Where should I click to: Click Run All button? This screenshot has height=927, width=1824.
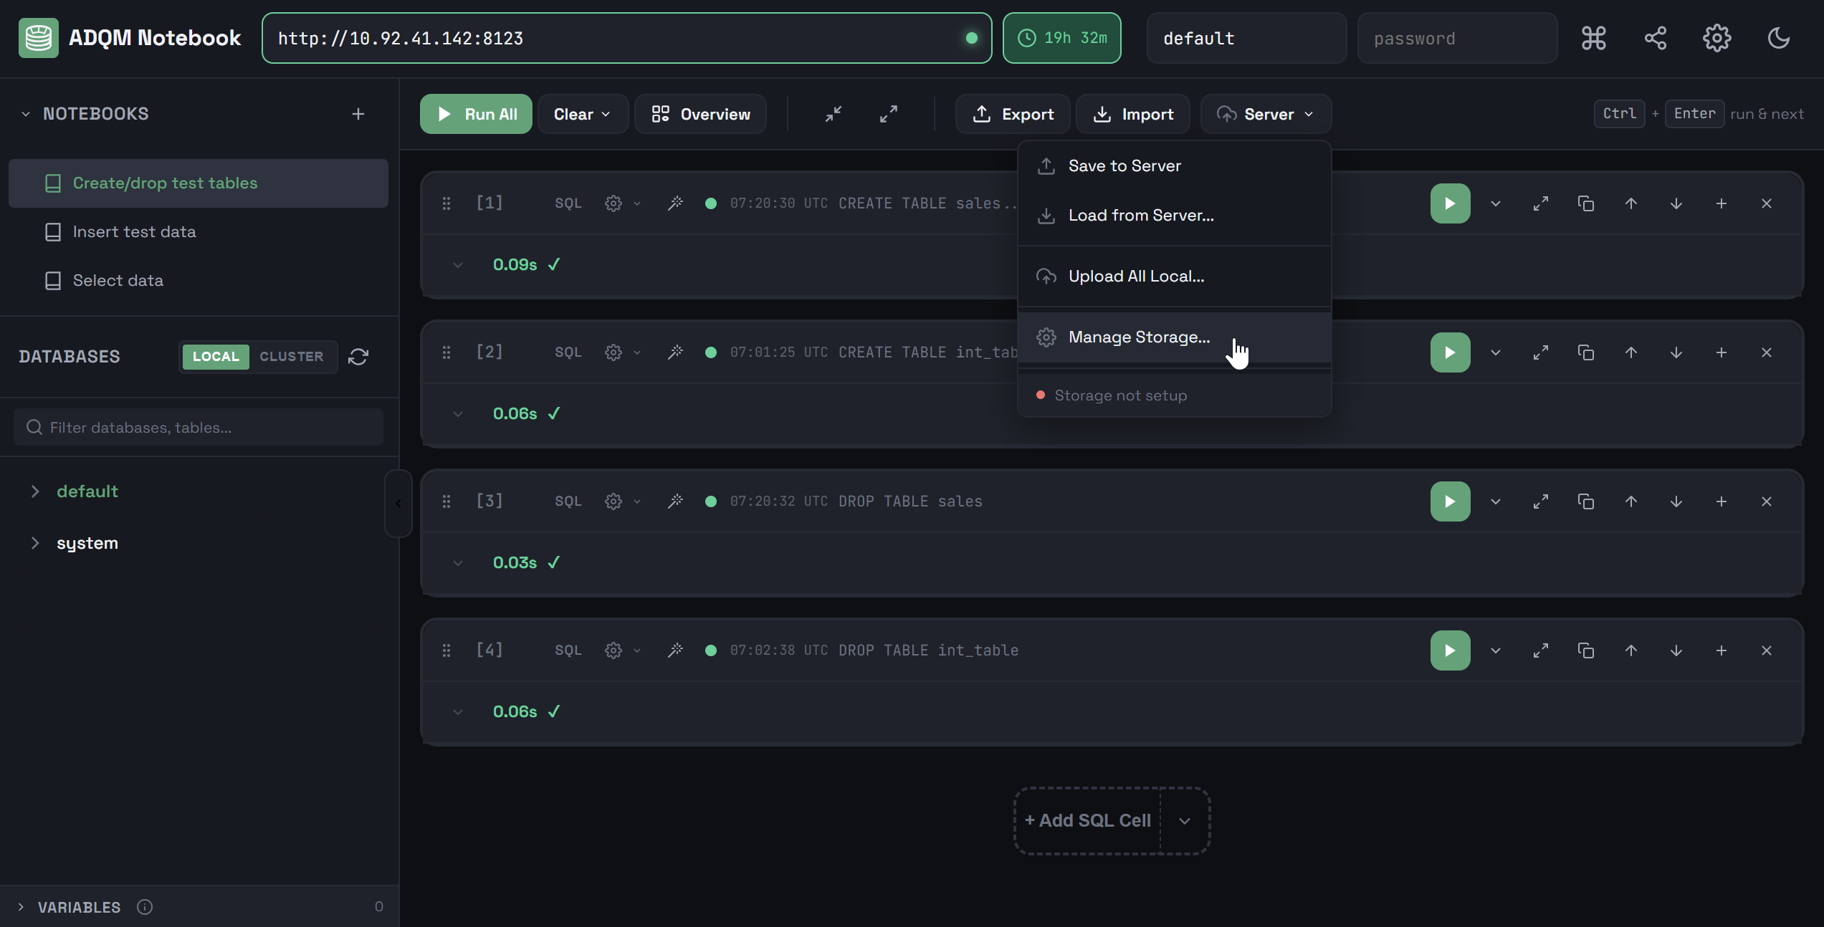pyautogui.click(x=476, y=114)
